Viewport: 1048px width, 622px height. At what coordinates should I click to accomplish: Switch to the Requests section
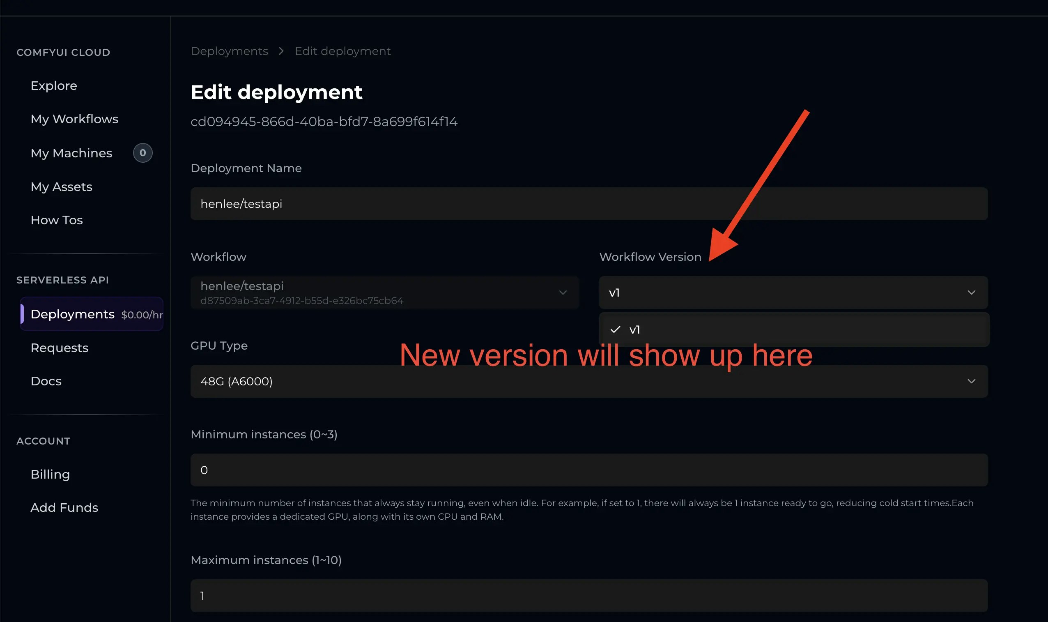click(x=60, y=348)
